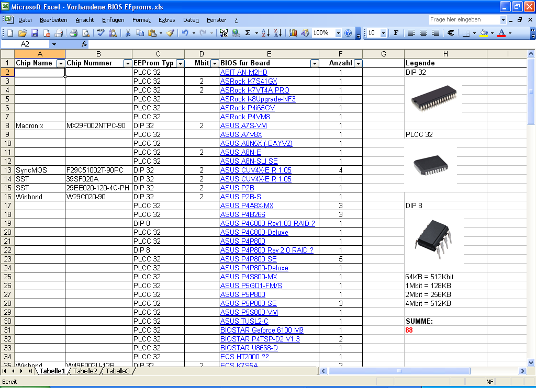Open Chip Name filter dropdown

pyautogui.click(x=61, y=63)
